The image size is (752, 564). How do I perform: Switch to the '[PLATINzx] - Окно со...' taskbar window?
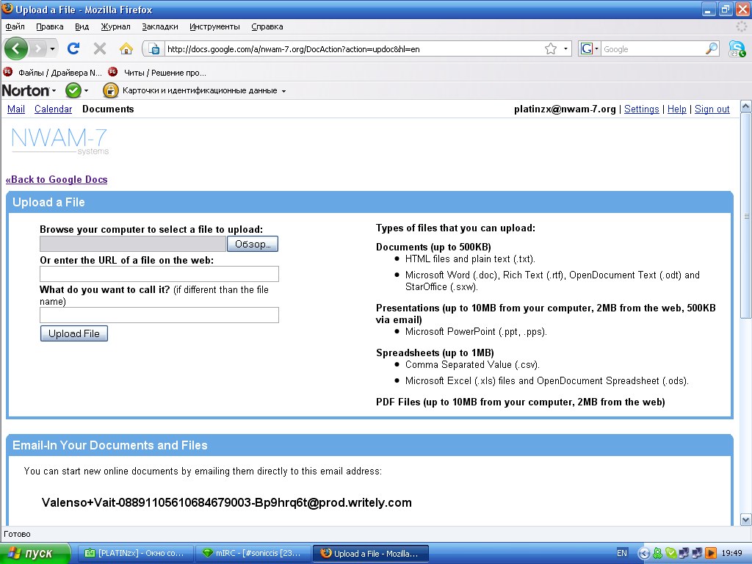(136, 554)
